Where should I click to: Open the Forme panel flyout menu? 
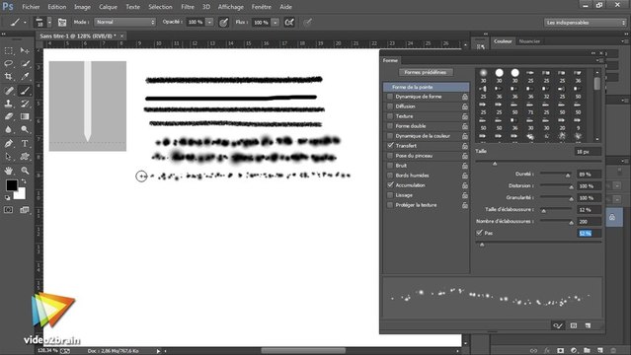(599, 60)
